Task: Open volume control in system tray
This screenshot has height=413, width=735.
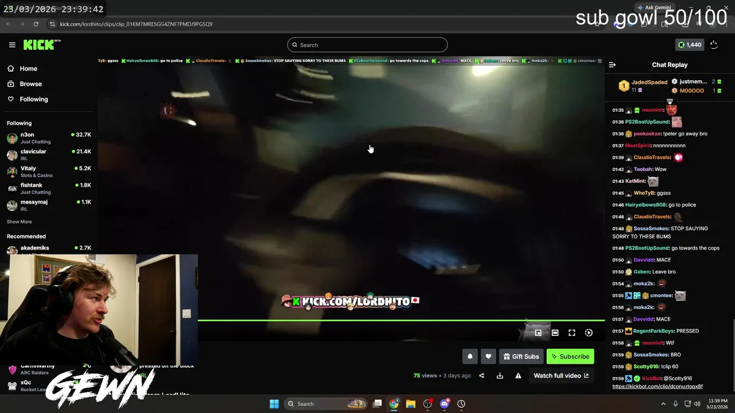Action: tap(697, 404)
